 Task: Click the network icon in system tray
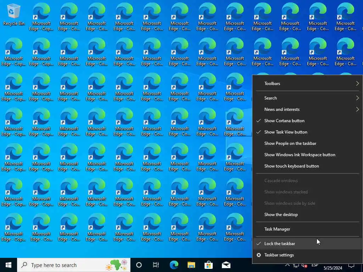296,266
